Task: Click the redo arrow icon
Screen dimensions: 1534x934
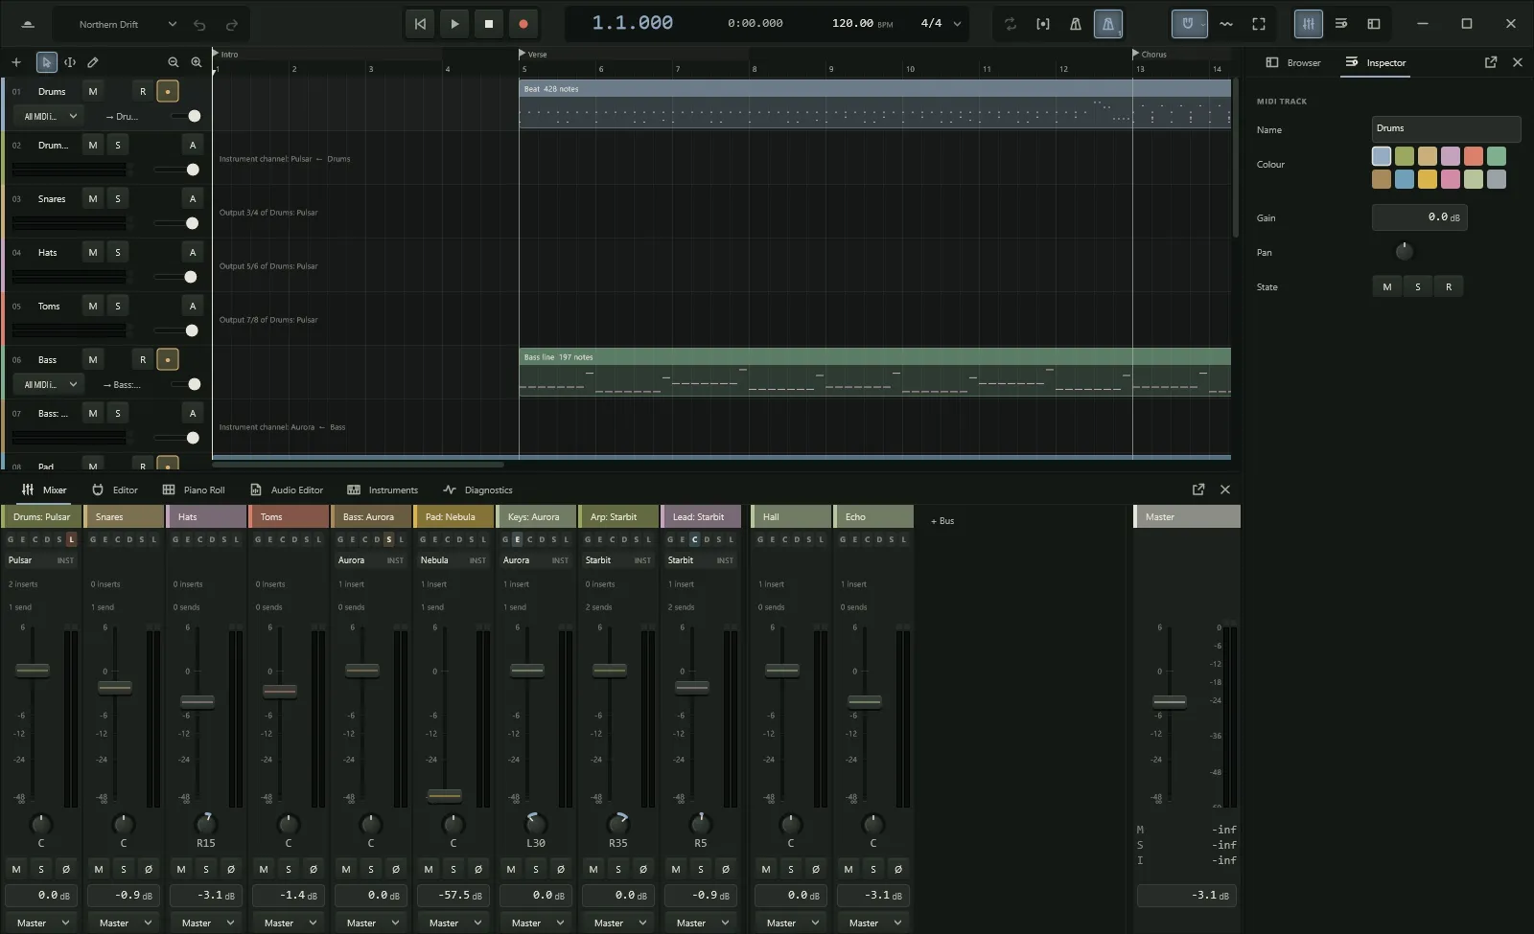Action: 232,24
